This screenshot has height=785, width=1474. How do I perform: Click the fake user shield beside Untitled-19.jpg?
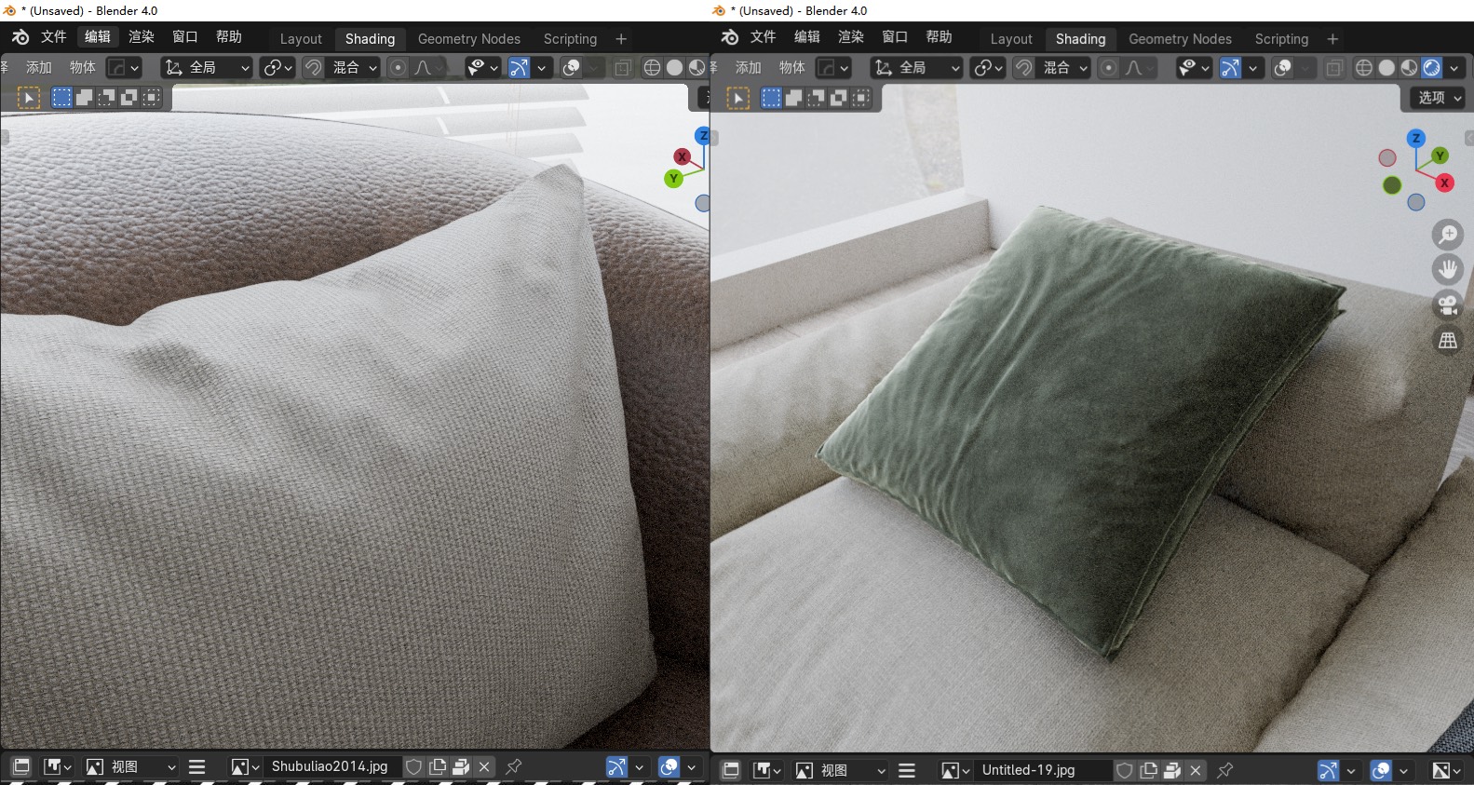pyautogui.click(x=1125, y=770)
